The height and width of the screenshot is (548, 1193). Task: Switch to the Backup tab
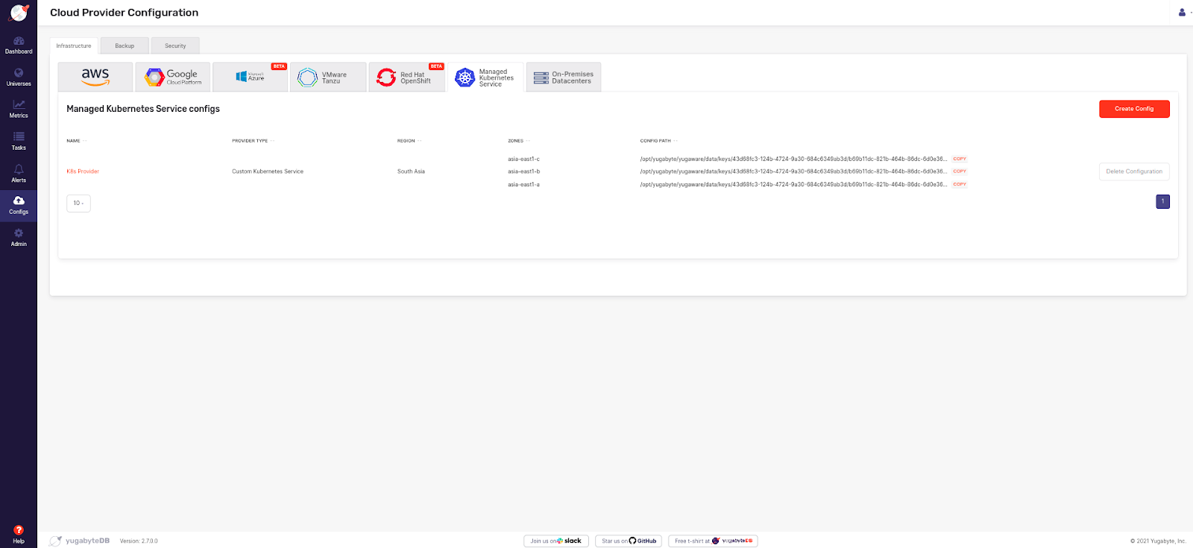tap(125, 45)
